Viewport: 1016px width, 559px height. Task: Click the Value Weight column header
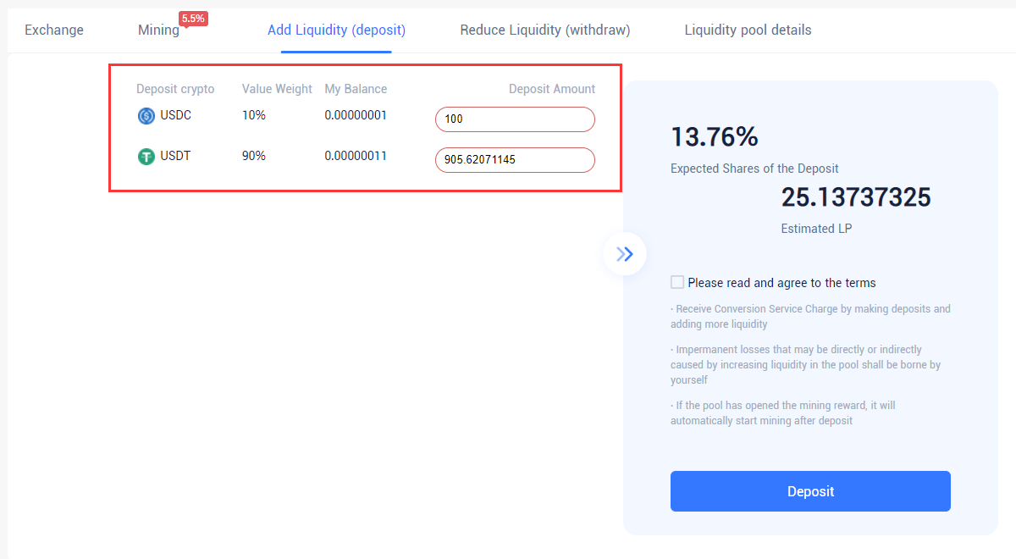(x=277, y=89)
